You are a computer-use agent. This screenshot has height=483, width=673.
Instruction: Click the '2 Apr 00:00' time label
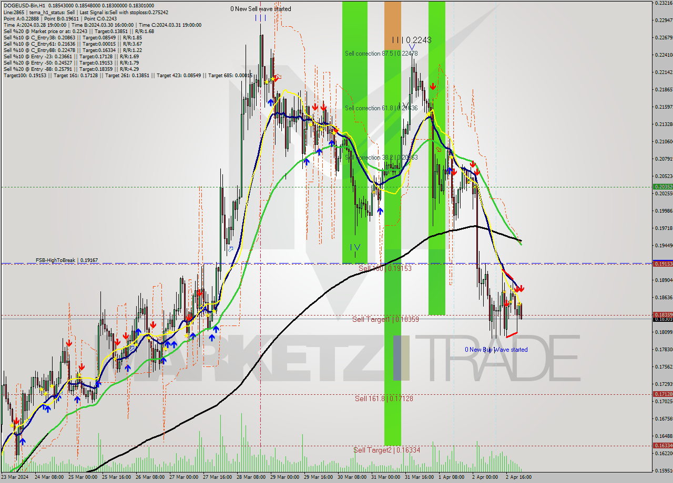pyautogui.click(x=485, y=477)
